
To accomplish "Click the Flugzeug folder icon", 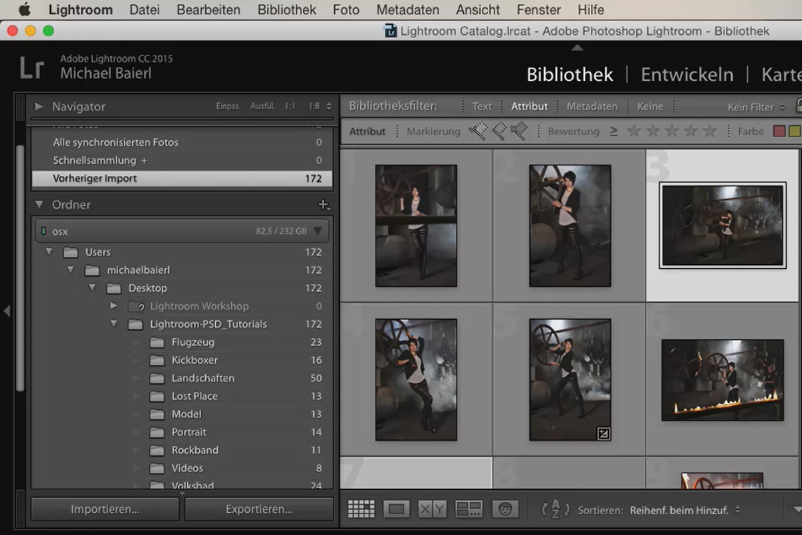I will (157, 342).
